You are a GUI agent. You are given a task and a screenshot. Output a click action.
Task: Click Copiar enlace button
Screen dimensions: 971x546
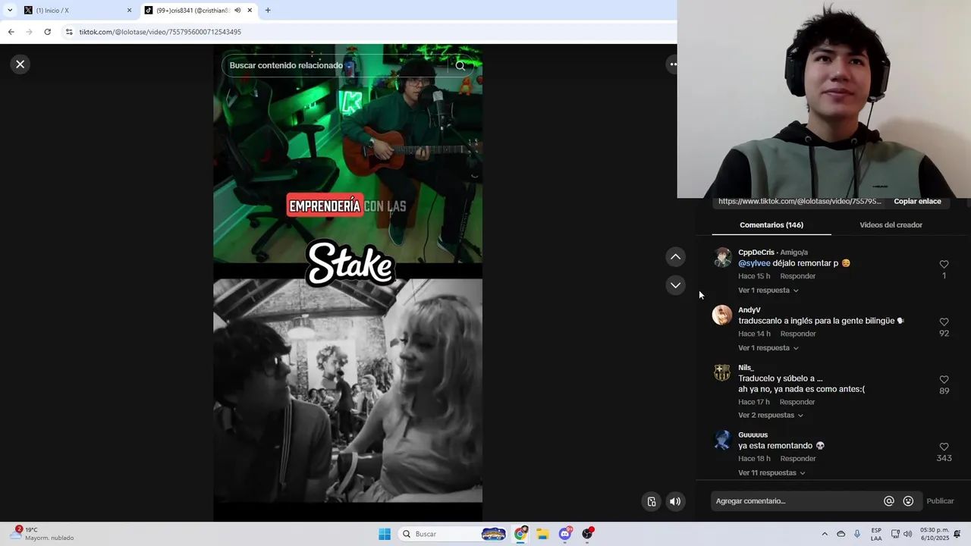point(917,202)
